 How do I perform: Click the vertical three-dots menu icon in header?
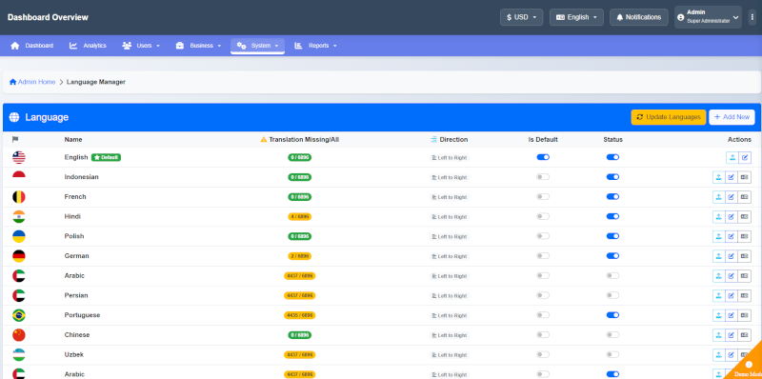pyautogui.click(x=752, y=17)
